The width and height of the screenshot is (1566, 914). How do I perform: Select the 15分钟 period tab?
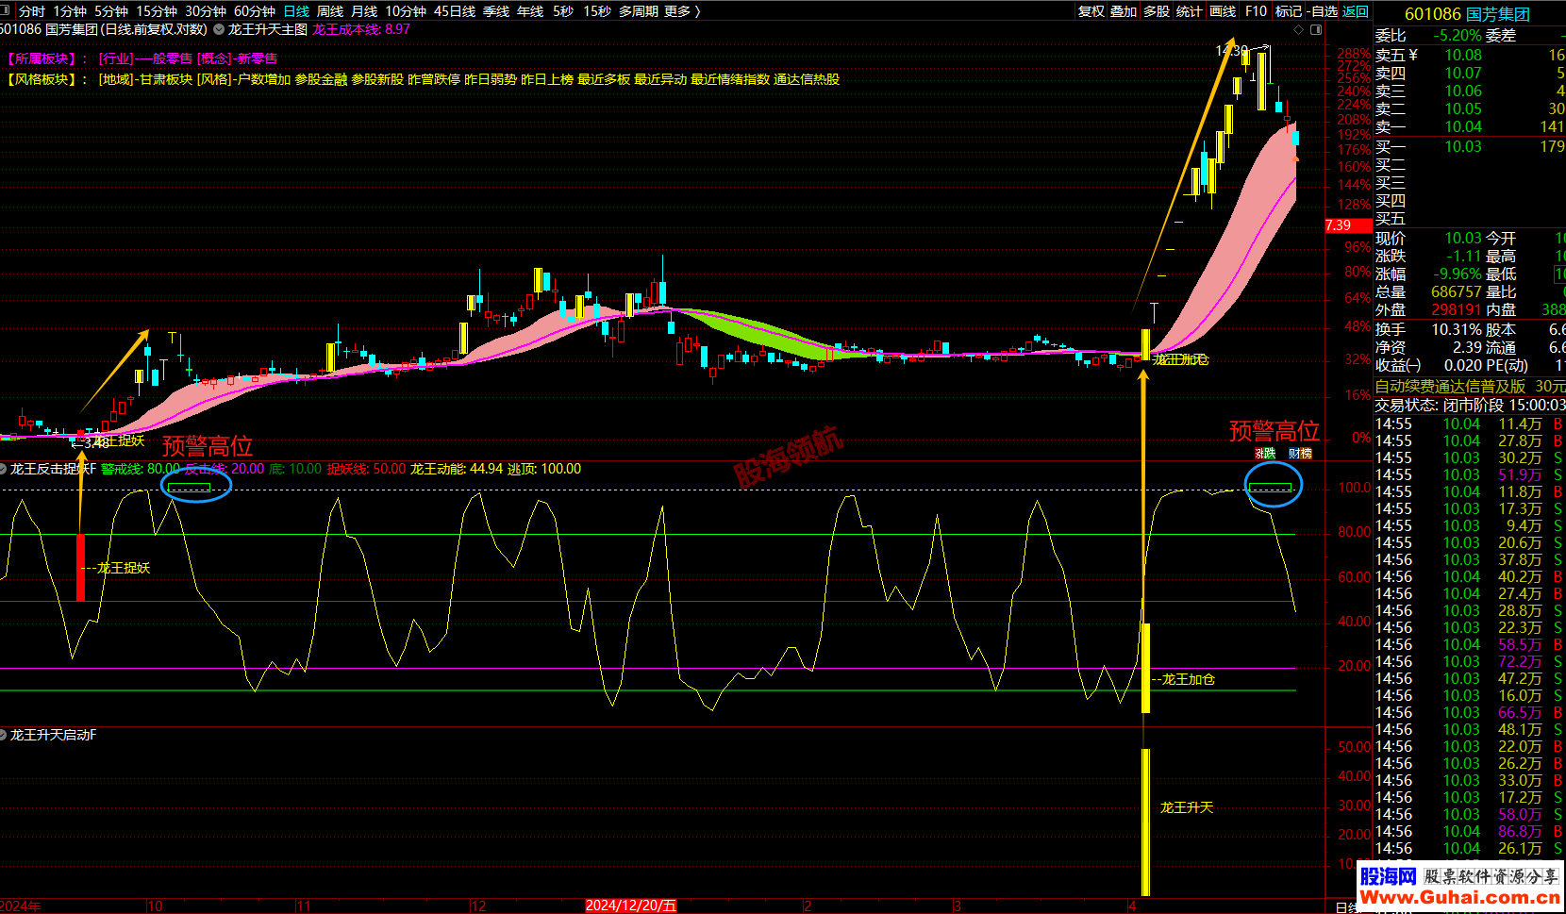157,11
